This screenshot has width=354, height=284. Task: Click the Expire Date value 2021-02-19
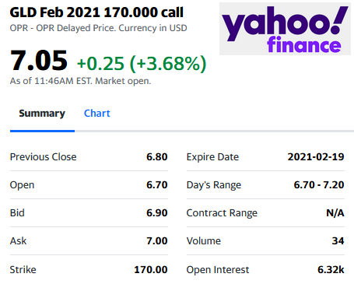pyautogui.click(x=316, y=157)
